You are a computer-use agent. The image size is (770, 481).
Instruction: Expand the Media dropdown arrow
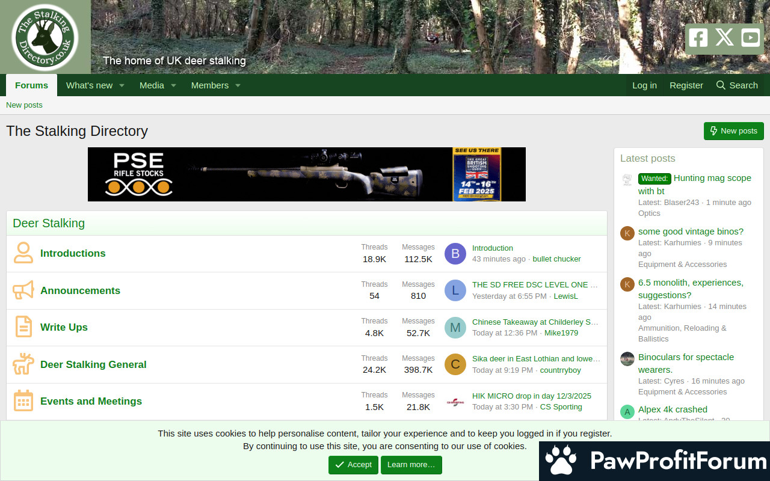coord(173,85)
